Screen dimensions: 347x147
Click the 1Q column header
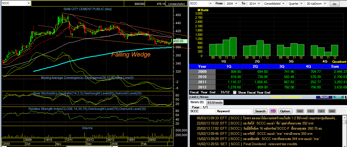(229, 66)
